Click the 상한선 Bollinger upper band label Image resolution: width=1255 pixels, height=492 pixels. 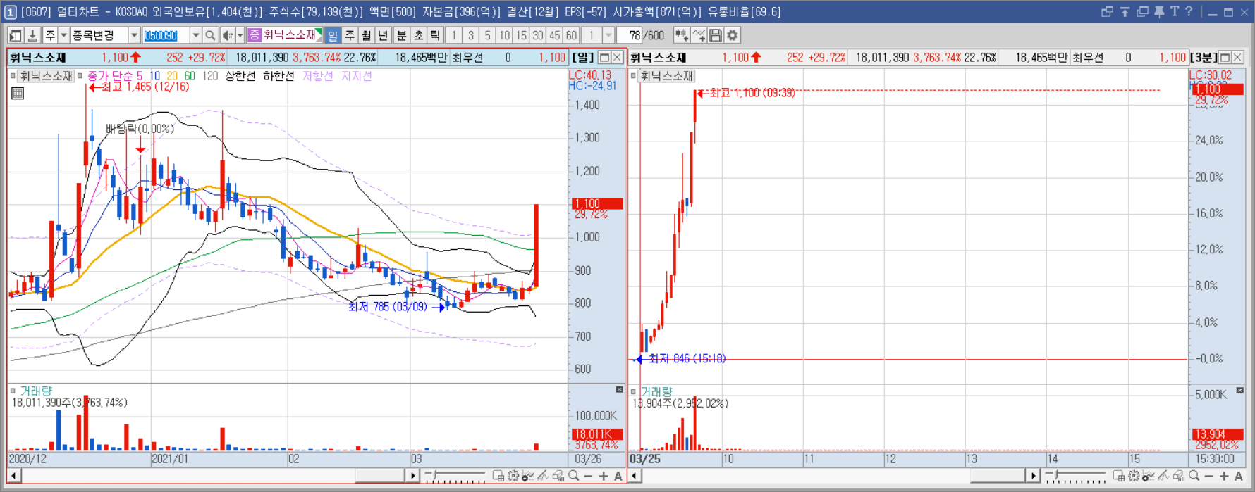tap(240, 76)
